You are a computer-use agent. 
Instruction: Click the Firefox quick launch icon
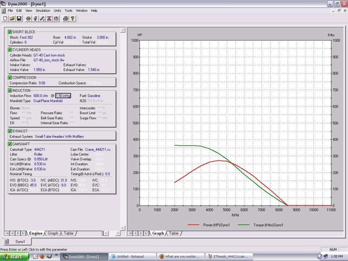pos(42,256)
